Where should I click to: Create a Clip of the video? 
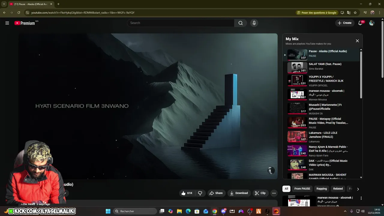point(260,193)
